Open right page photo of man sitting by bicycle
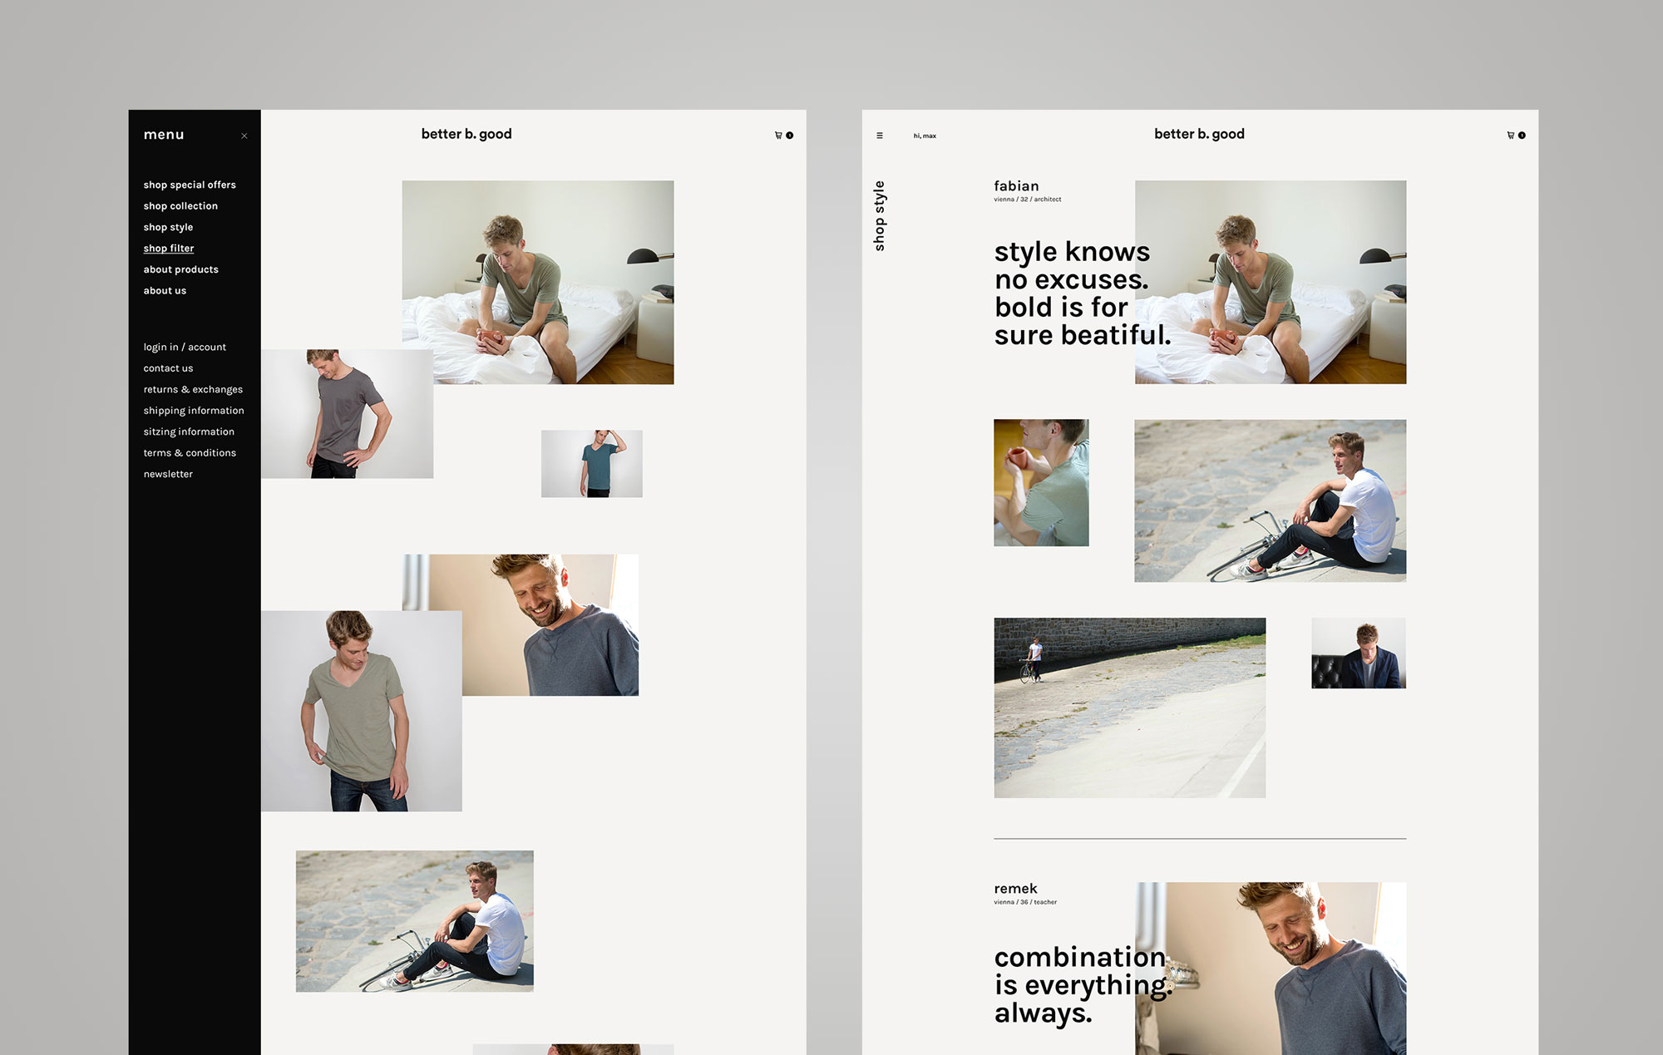This screenshot has height=1055, width=1663. 1271,500
